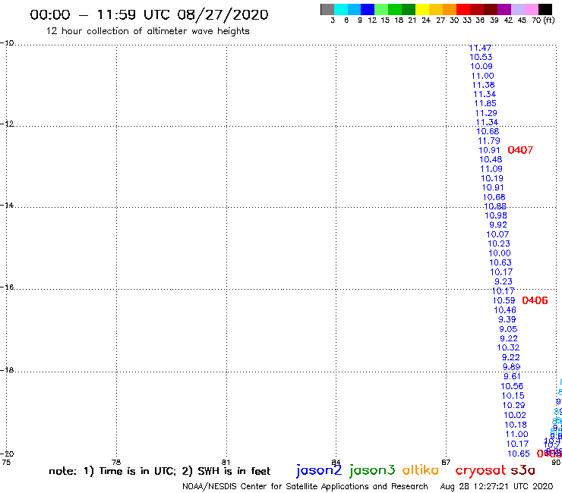Click the red time label 0407
The image size is (562, 493).
pos(520,150)
